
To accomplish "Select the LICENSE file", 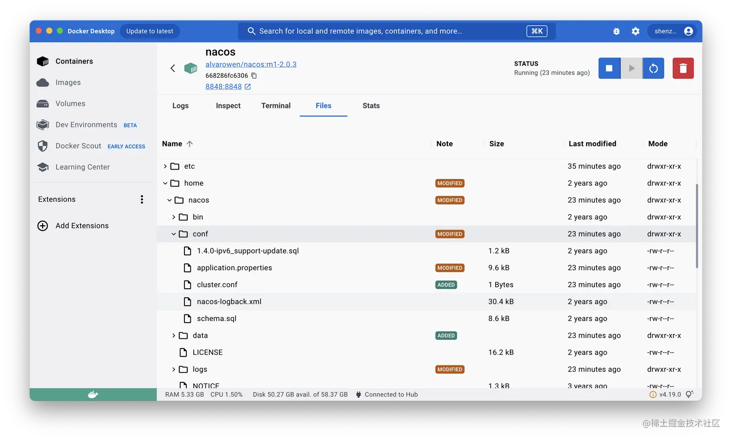I will [208, 352].
